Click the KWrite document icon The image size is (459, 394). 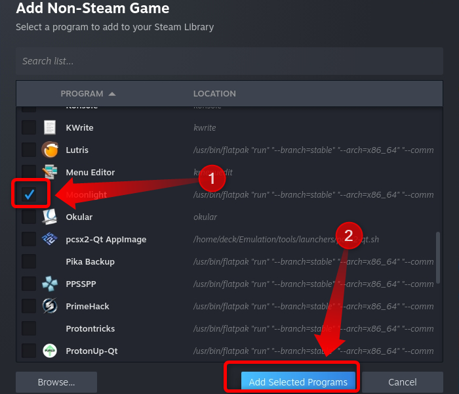tap(50, 127)
